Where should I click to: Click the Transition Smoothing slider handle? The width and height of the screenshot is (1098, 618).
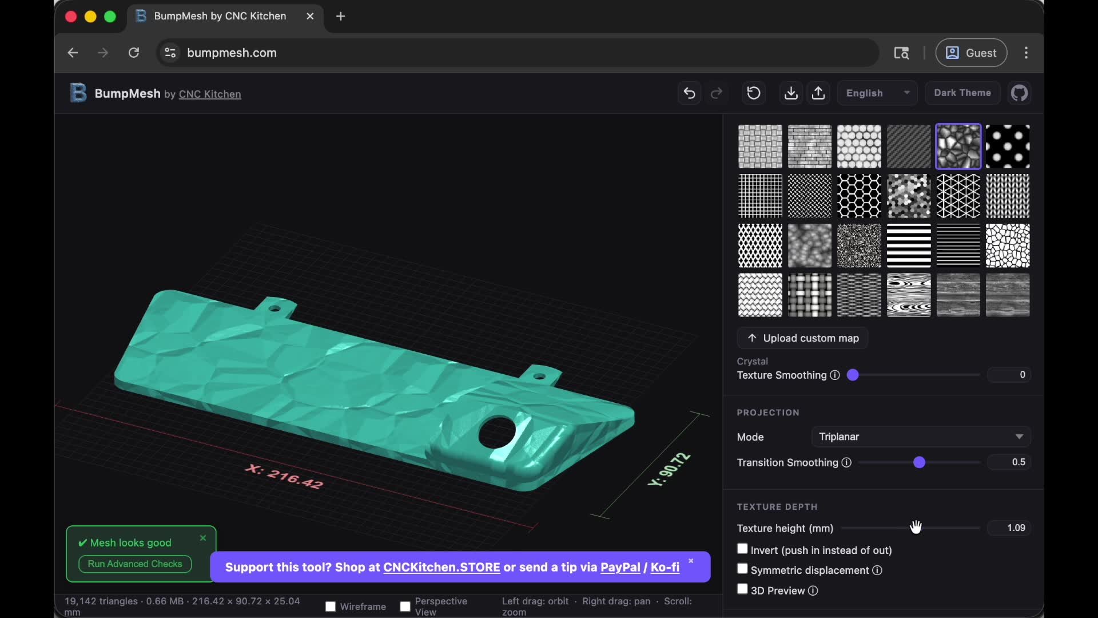pos(919,462)
